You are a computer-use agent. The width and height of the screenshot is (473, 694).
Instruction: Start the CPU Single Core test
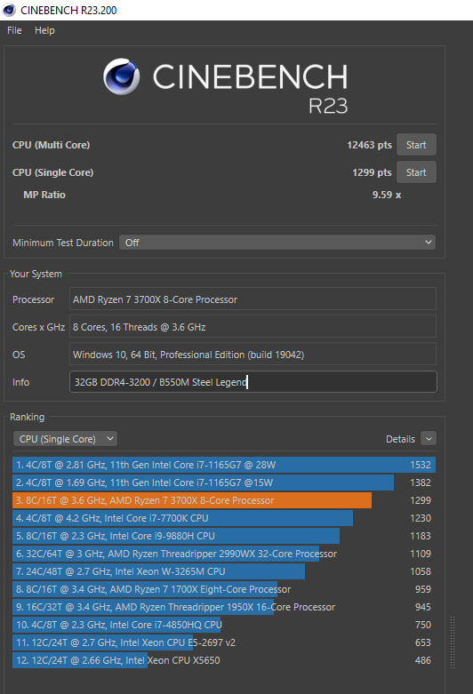coord(416,172)
